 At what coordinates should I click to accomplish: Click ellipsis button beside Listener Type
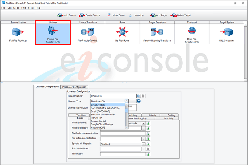[x=132, y=101]
